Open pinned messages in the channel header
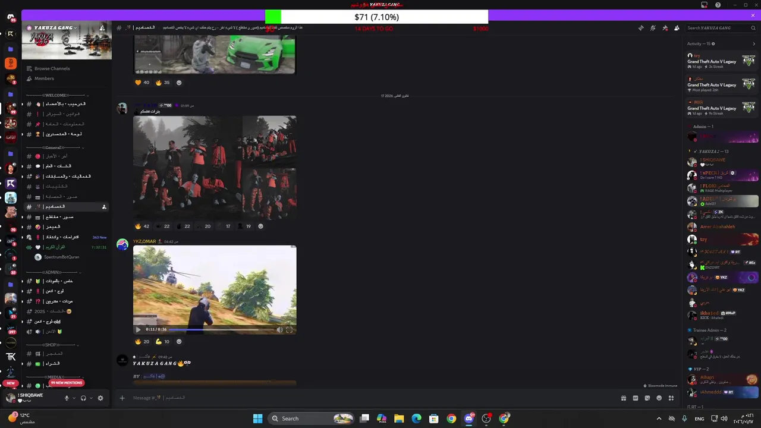The width and height of the screenshot is (761, 428). (x=665, y=28)
